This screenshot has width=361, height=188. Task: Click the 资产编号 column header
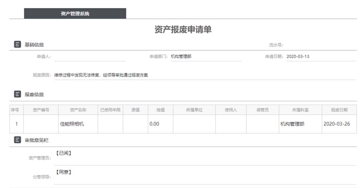click(x=41, y=110)
